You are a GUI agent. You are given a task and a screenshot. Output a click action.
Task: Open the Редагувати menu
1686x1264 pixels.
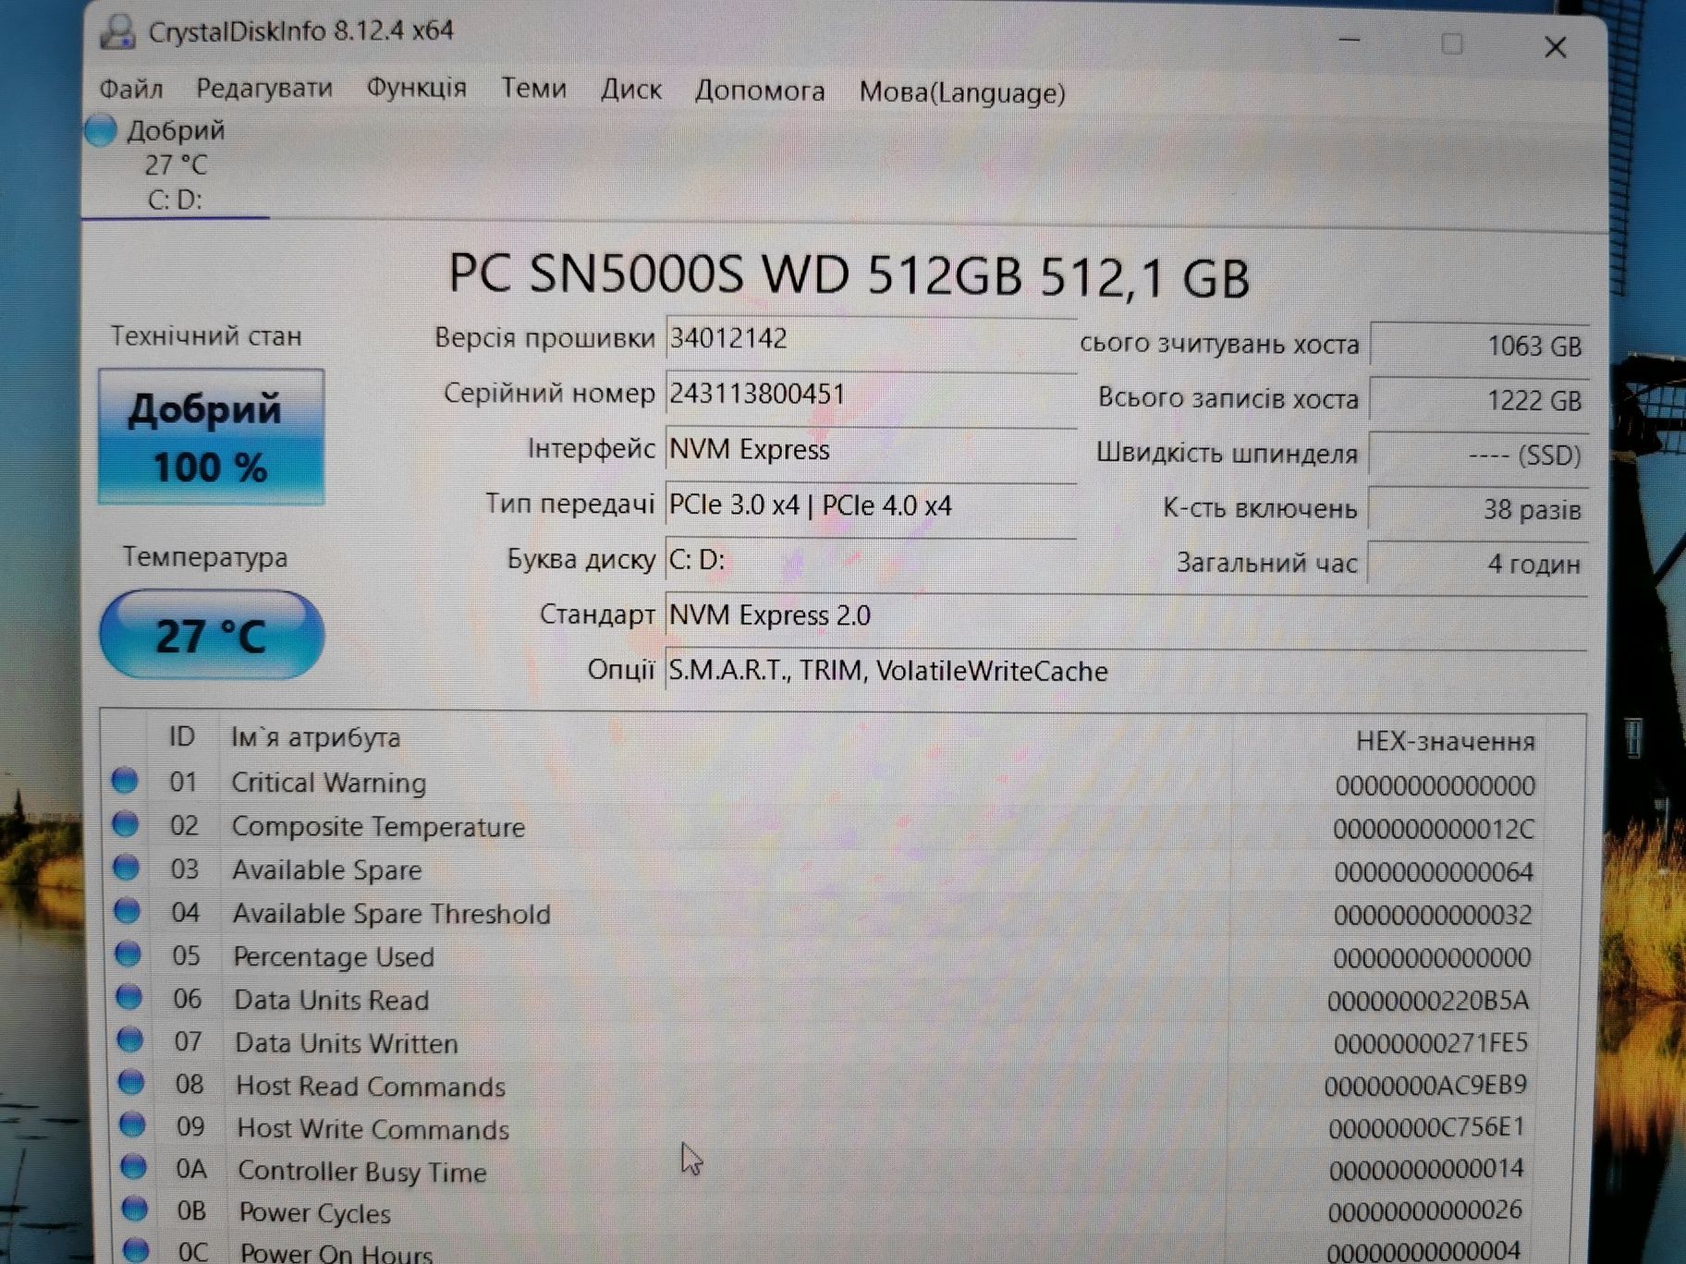click(x=264, y=89)
